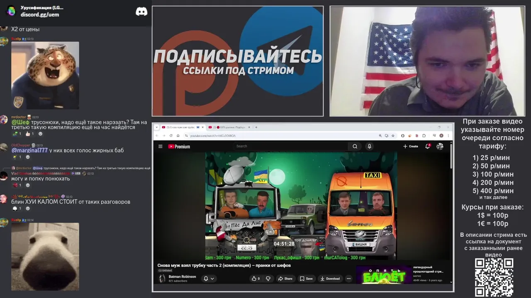The width and height of the screenshot is (531, 298).
Task: Click the UEB server tag badge
Action: pyautogui.click(x=76, y=173)
